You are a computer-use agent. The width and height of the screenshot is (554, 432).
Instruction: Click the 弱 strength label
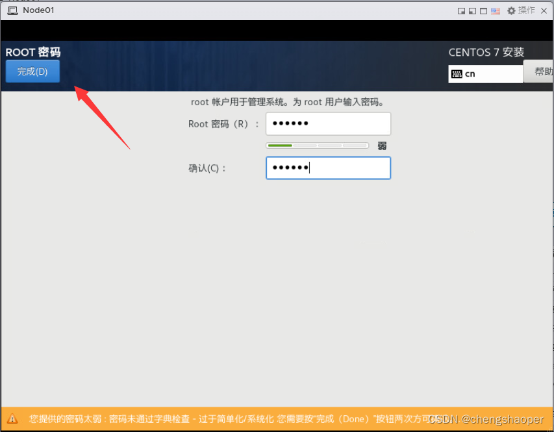pos(382,146)
